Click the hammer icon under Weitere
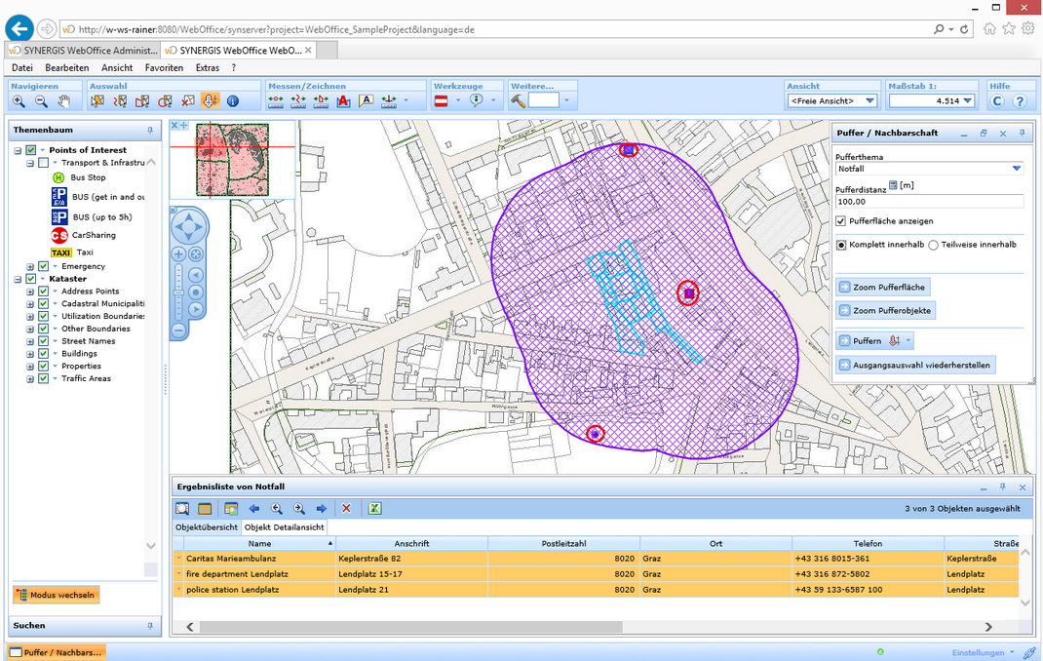1043x661 pixels. click(x=519, y=101)
